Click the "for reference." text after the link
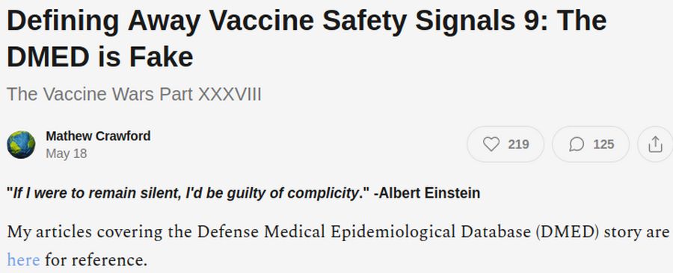The image size is (673, 273). tap(96, 260)
